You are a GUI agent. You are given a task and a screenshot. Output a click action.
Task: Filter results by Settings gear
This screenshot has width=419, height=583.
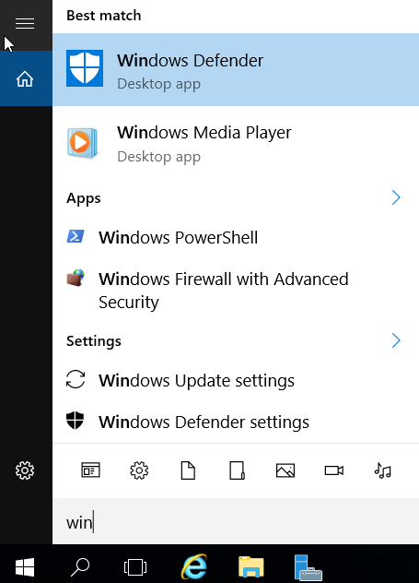click(139, 470)
